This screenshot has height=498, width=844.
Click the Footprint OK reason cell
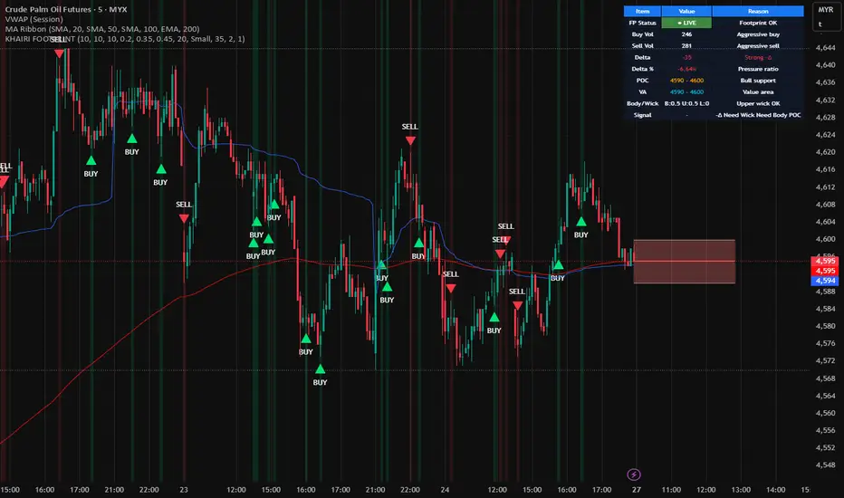[x=758, y=23]
